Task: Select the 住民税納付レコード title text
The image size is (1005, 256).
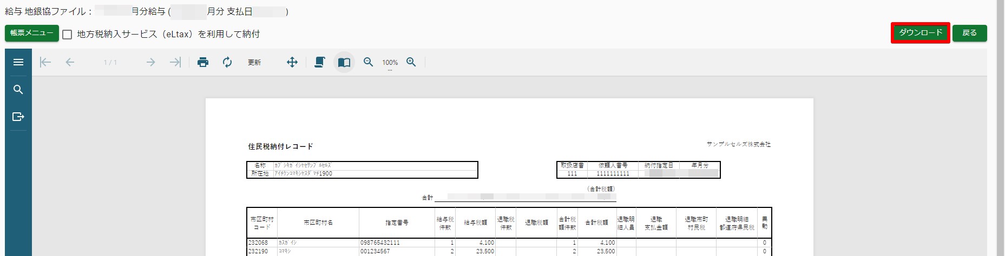Action: [x=280, y=146]
